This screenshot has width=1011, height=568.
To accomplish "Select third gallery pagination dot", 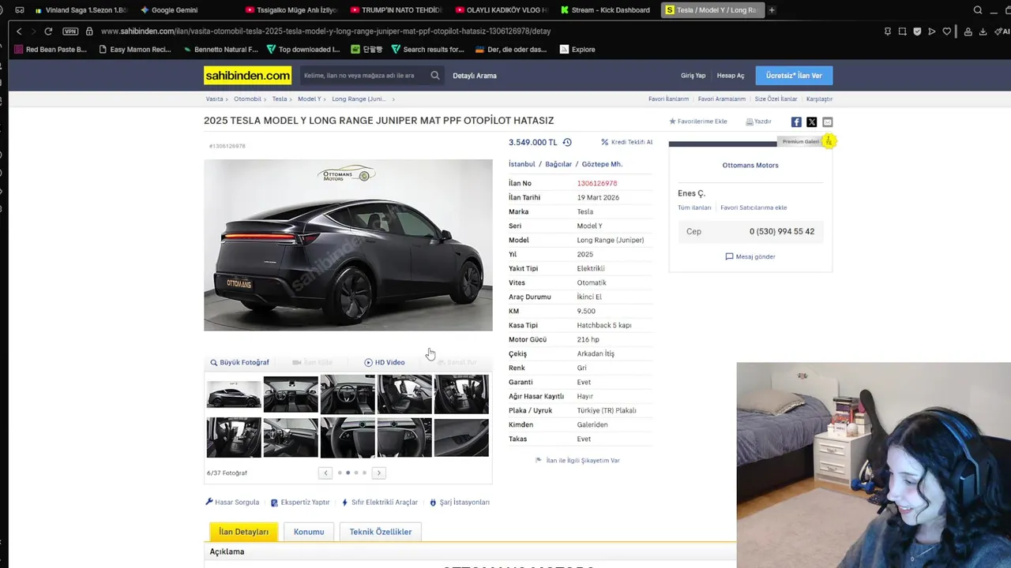I will point(356,473).
